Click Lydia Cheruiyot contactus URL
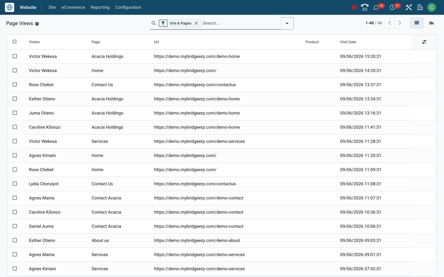 pos(195,184)
